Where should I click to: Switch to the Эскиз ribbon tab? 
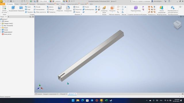17,4
